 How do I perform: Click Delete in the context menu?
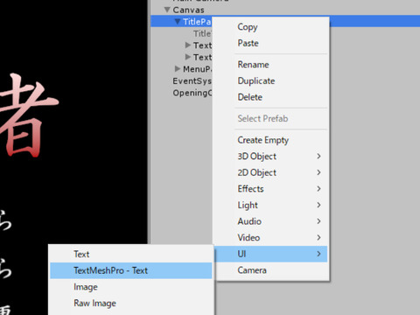coord(271,97)
